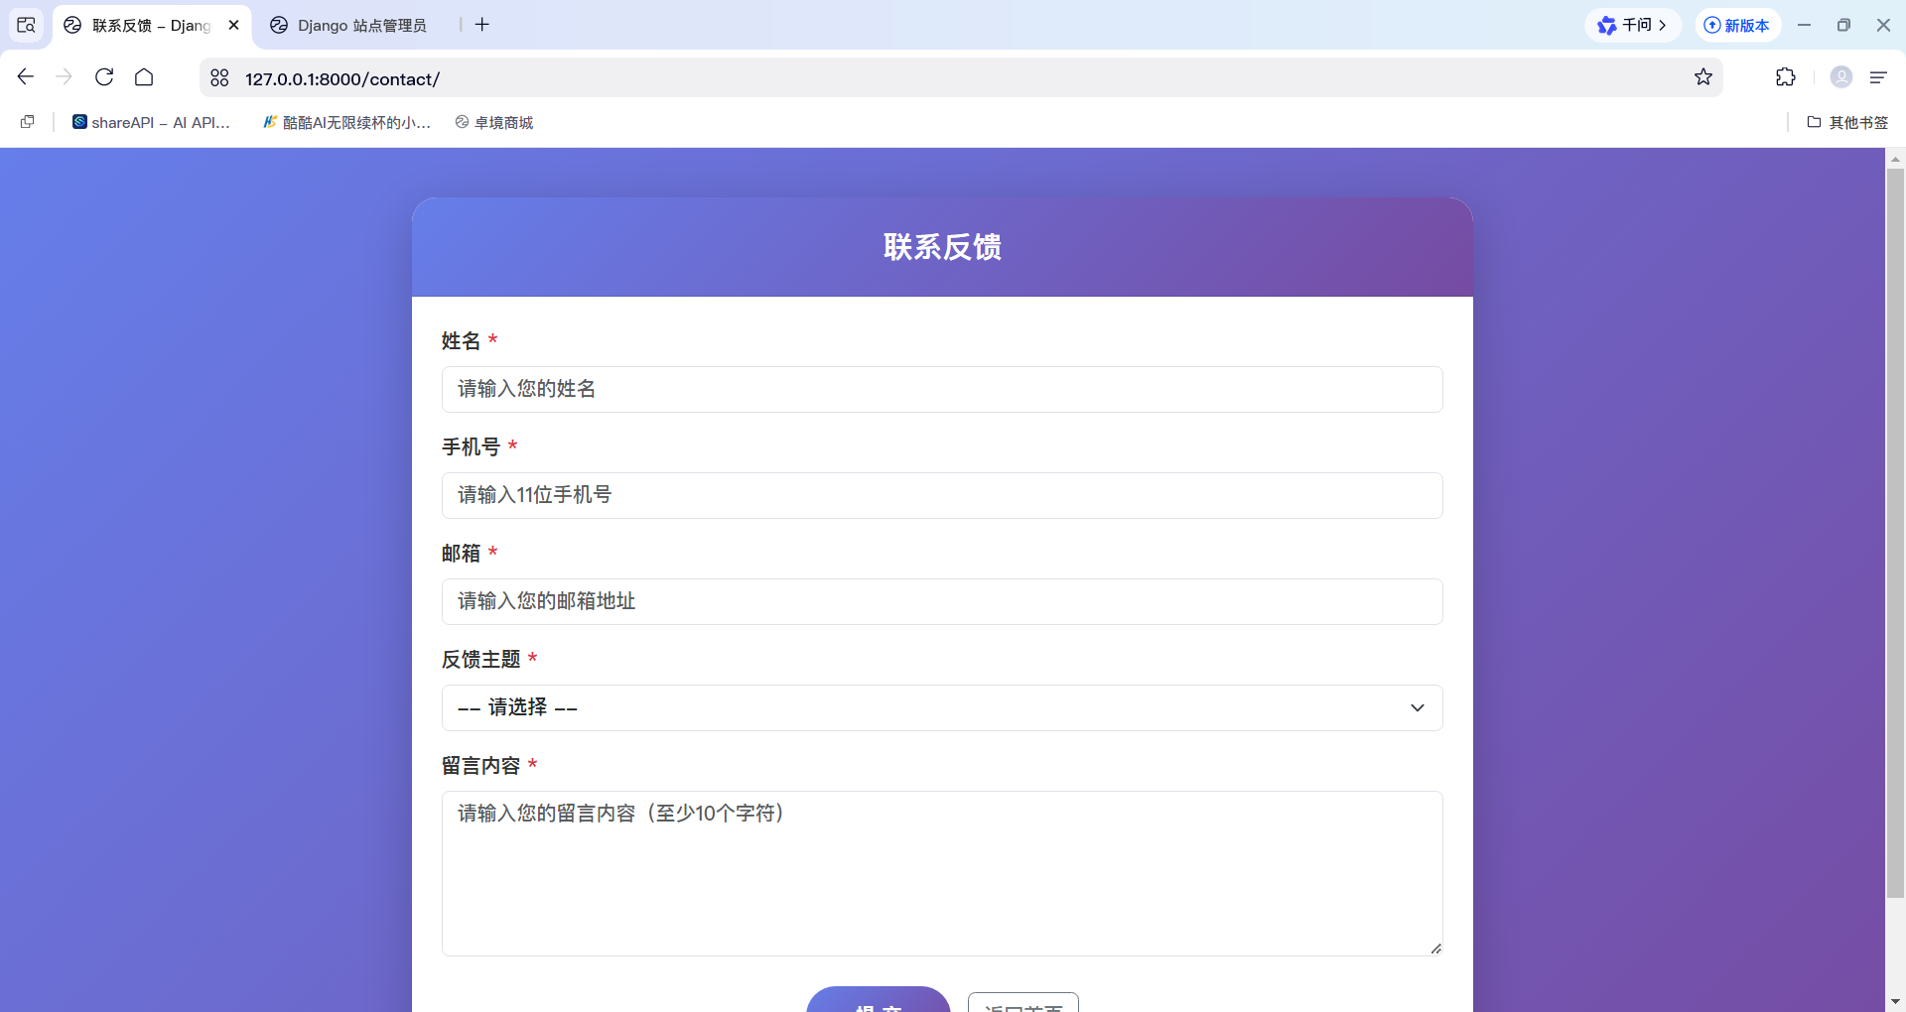The image size is (1906, 1012).
Task: Click the 新版本 update button
Action: 1737,25
